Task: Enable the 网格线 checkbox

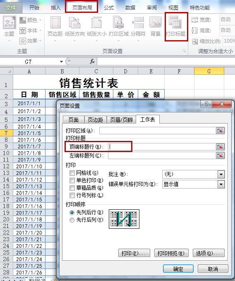Action: tap(72, 173)
